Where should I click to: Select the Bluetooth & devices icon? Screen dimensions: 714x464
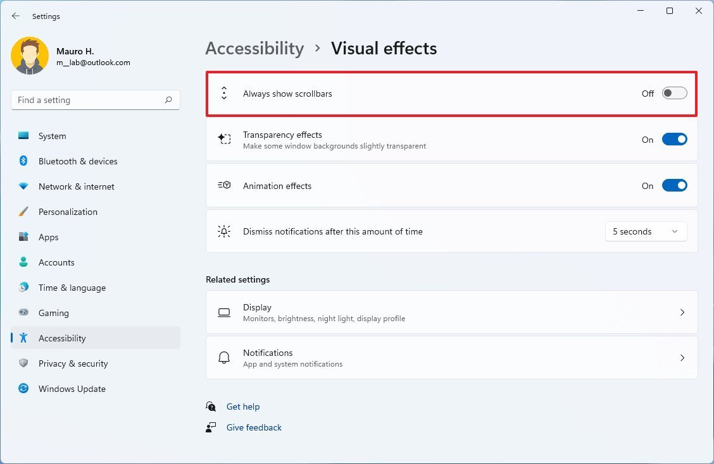coord(23,161)
